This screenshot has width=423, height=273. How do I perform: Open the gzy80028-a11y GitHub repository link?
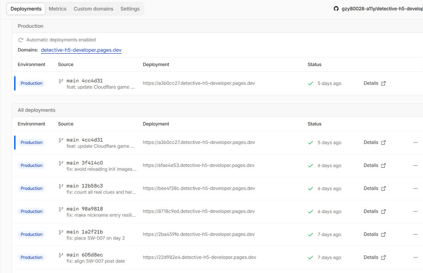(382, 9)
